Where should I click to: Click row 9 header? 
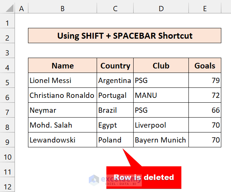pos(7,140)
